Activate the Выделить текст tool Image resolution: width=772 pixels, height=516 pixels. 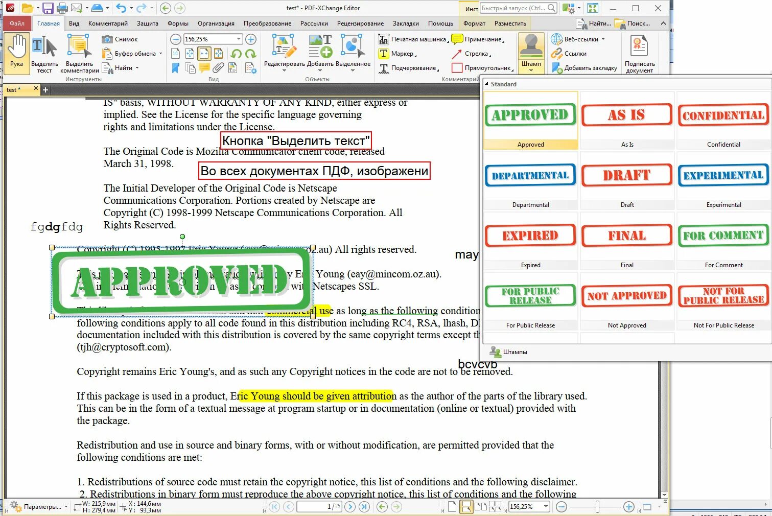(44, 54)
